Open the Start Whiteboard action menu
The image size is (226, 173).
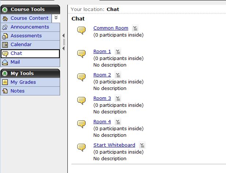[142, 145]
